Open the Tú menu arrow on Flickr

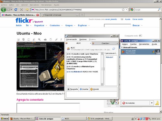tap(31, 25)
